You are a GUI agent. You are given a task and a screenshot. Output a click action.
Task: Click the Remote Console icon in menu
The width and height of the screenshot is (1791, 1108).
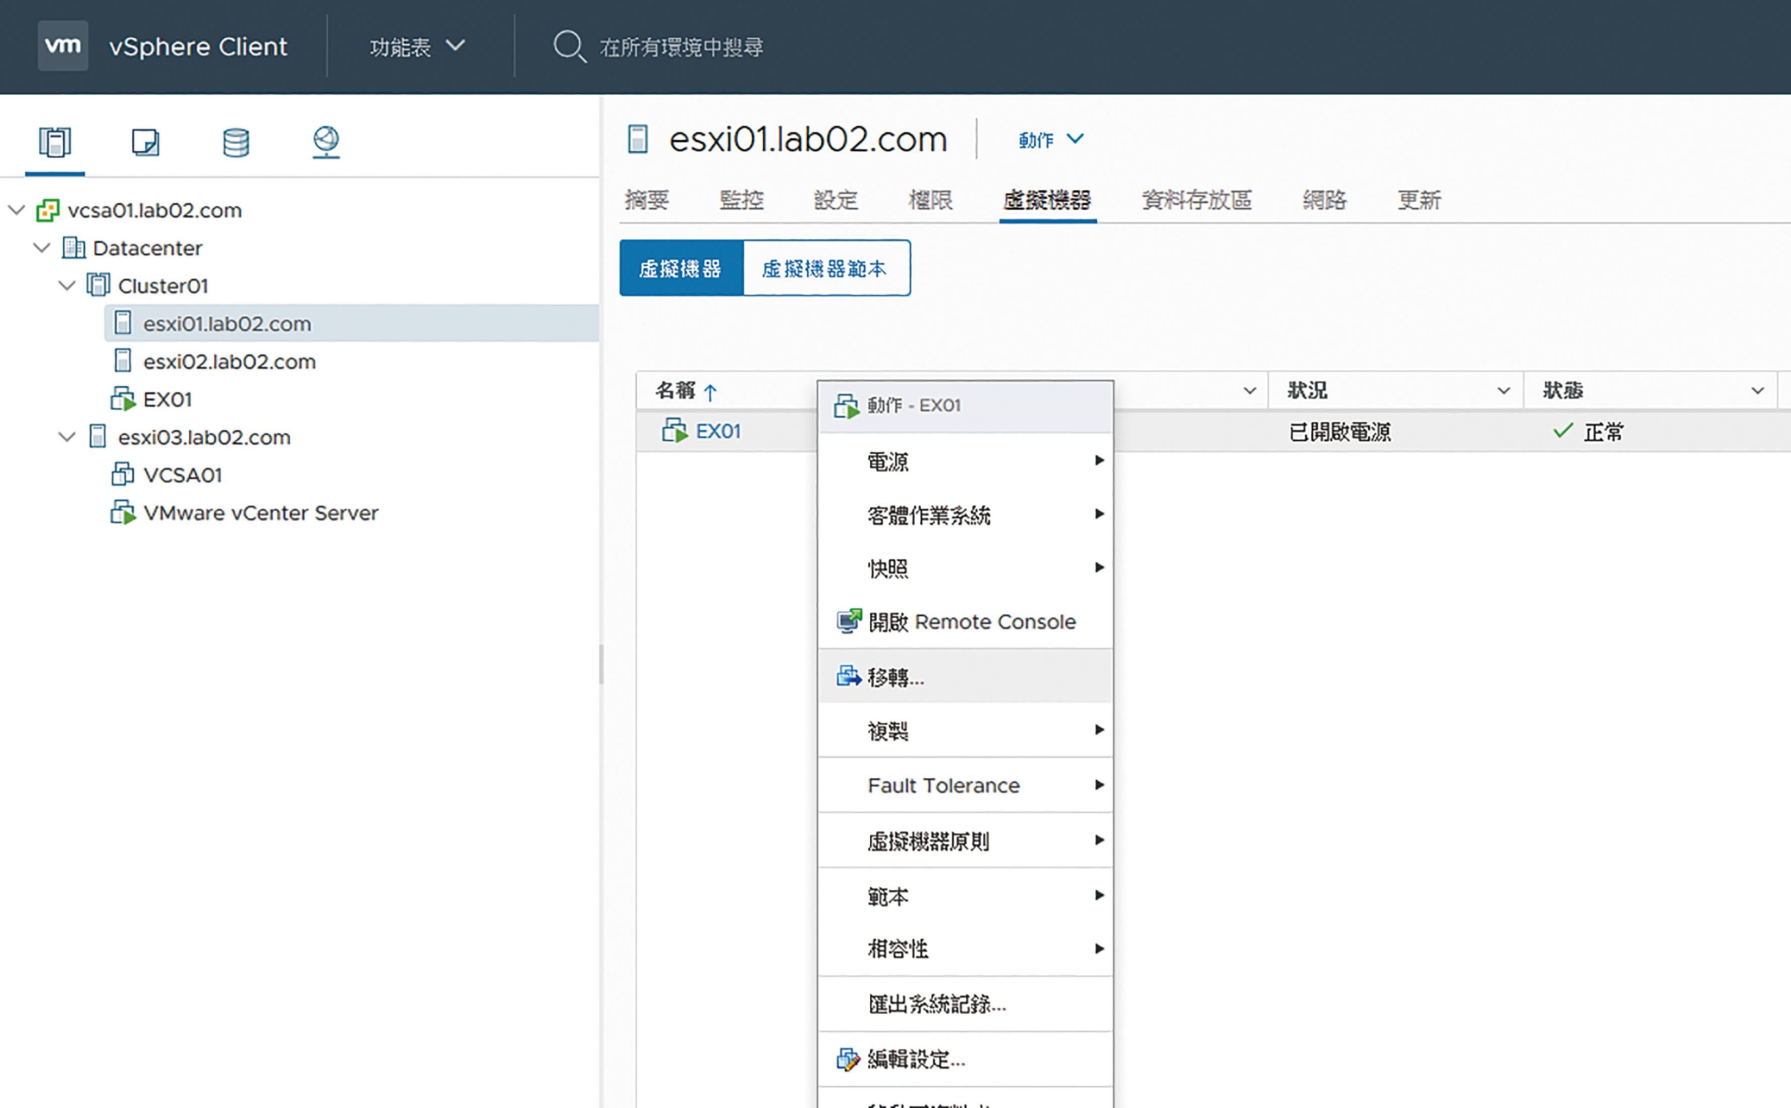(x=849, y=621)
